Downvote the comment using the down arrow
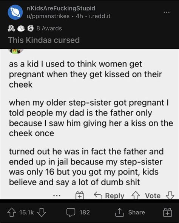The height and width of the screenshot is (223, 179). 170,195
